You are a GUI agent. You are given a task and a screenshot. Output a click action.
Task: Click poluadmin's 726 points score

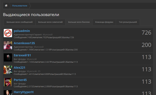coord(146,33)
